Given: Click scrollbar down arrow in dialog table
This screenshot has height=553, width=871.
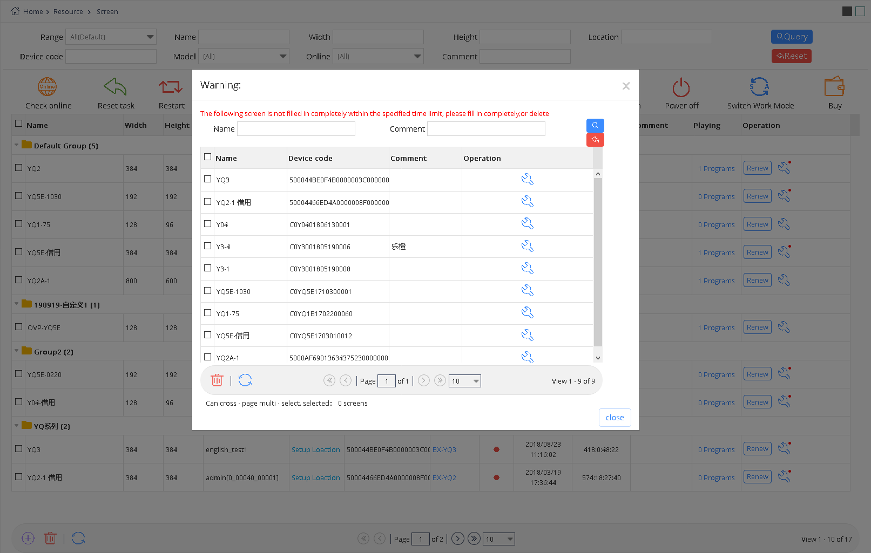Looking at the screenshot, I should (598, 358).
